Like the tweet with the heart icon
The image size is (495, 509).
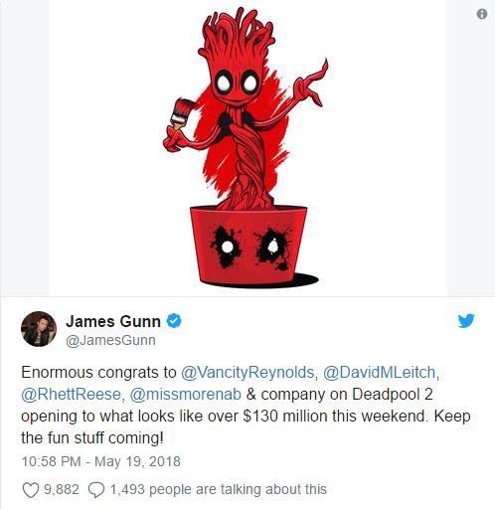click(x=31, y=490)
